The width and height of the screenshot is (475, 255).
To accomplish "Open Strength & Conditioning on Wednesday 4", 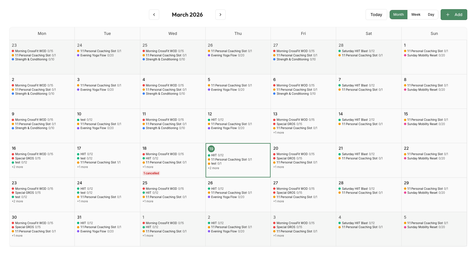I will 164,94.
